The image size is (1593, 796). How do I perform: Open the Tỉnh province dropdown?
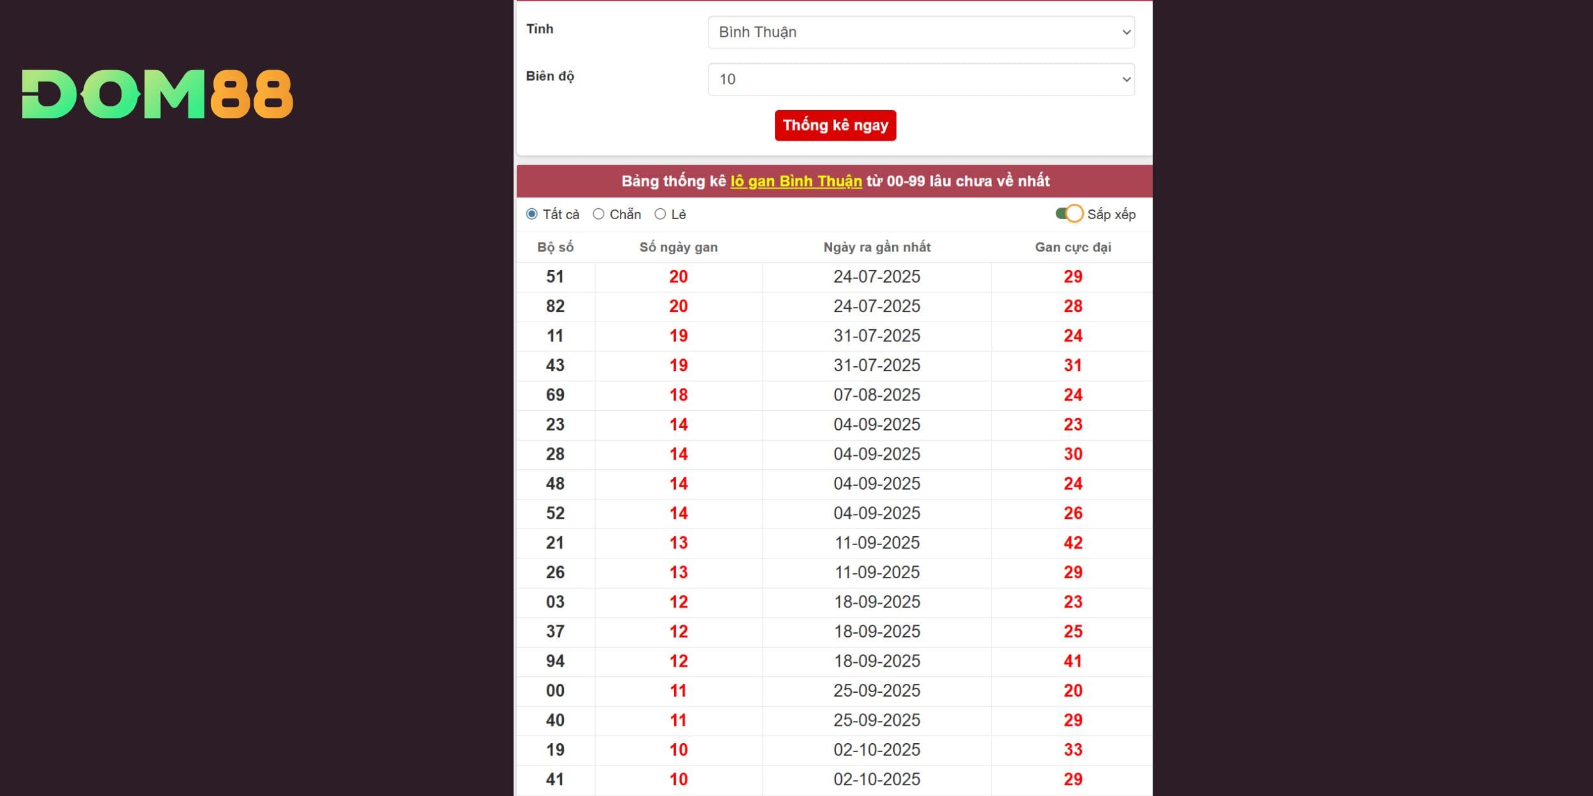921,32
